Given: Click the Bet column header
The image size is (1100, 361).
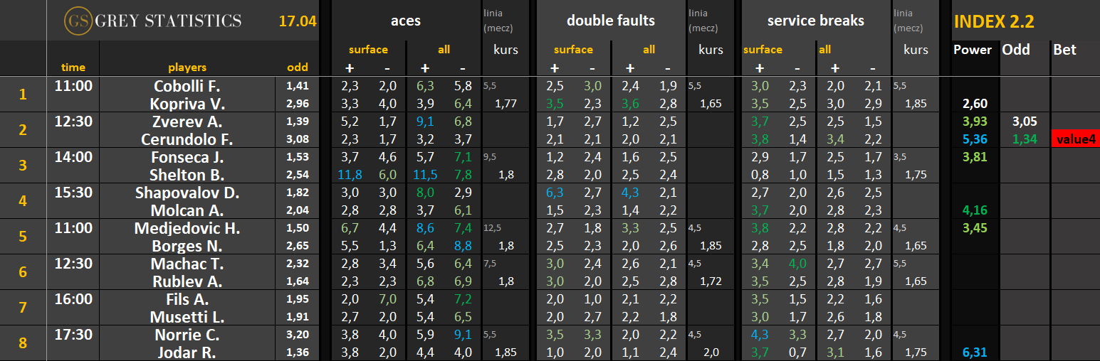Looking at the screenshot, I should [x=1064, y=50].
